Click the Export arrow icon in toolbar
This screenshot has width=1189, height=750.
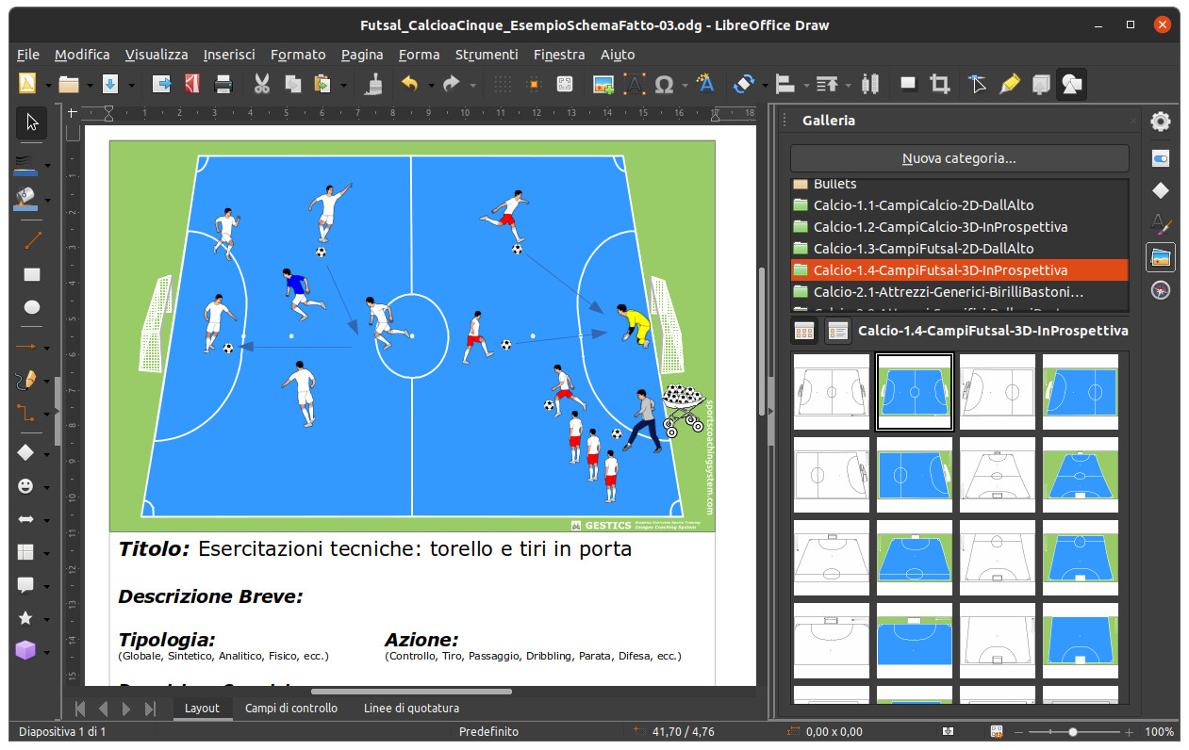tap(161, 85)
